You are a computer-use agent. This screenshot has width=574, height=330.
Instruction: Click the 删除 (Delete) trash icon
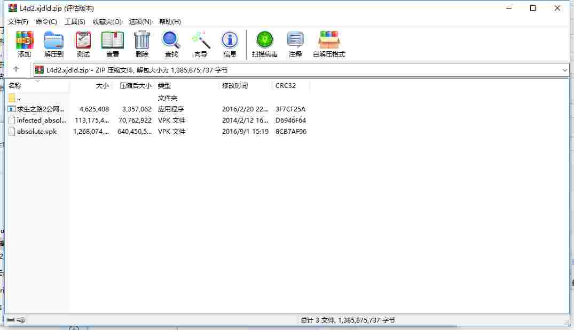click(x=141, y=40)
